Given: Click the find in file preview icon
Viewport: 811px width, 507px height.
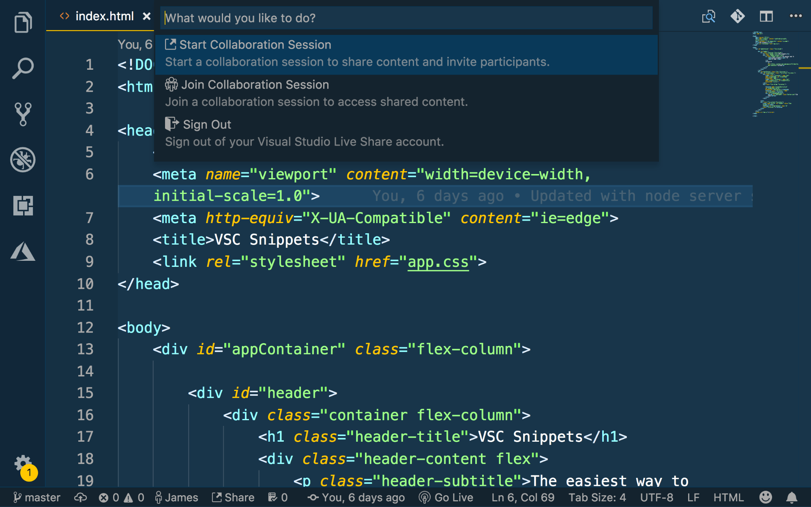Looking at the screenshot, I should 708,17.
